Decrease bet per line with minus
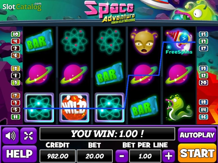Viewport: 218px width, 163px height. coord(122,156)
